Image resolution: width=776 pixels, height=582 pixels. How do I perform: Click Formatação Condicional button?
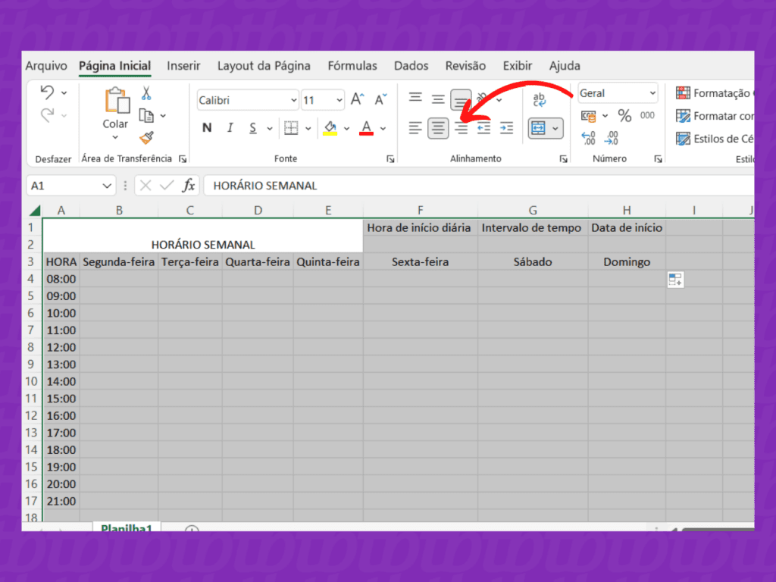click(714, 93)
